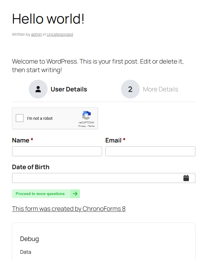Click inside the Date of Birth field
Screen dimensions: 220x260
97,178
